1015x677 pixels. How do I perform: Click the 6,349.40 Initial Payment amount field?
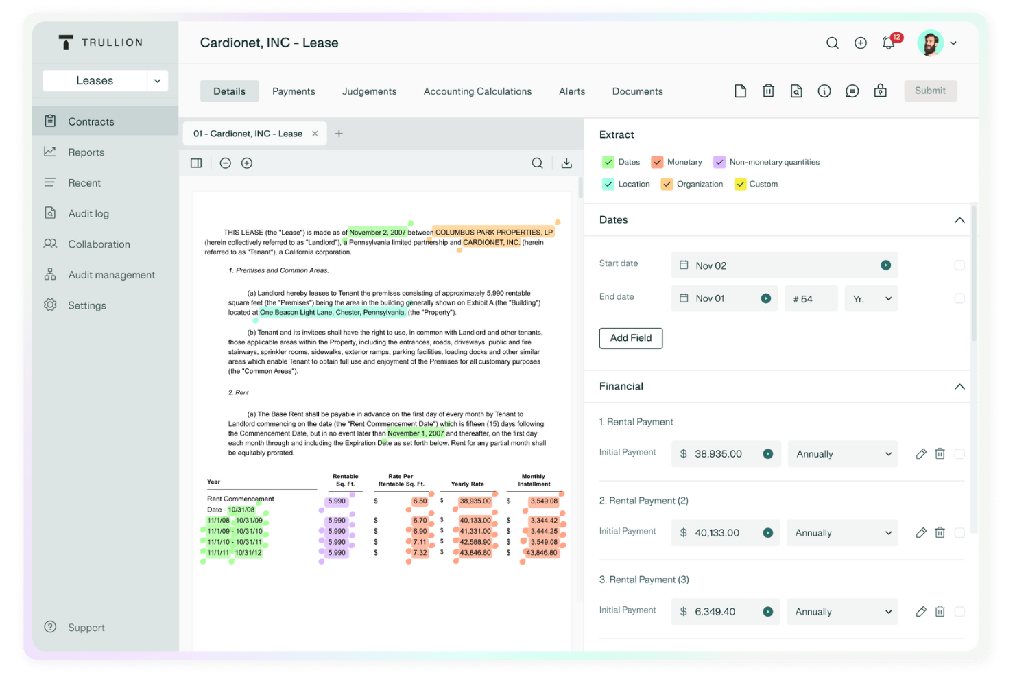coord(726,612)
